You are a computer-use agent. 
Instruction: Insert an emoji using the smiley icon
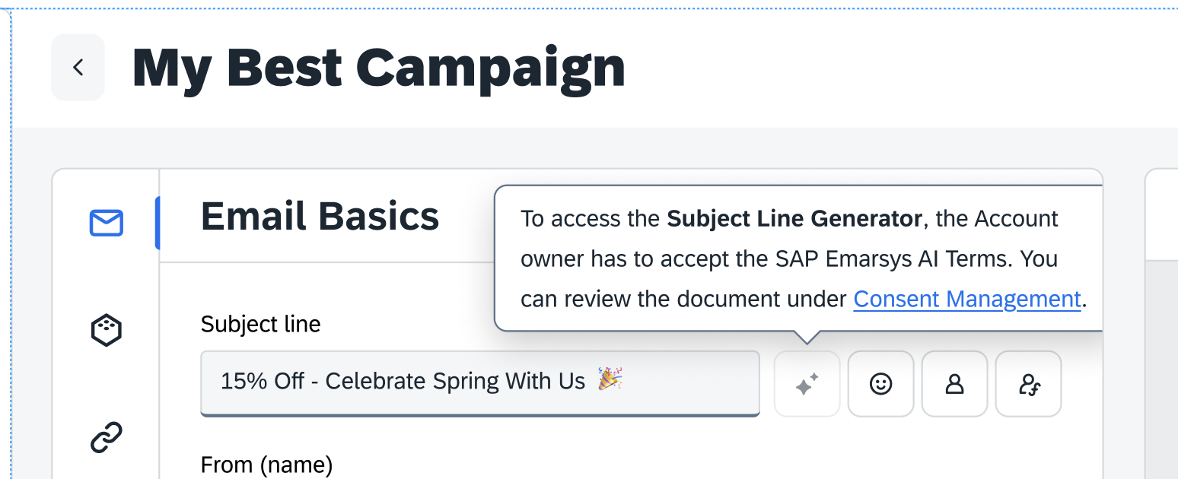(x=880, y=383)
